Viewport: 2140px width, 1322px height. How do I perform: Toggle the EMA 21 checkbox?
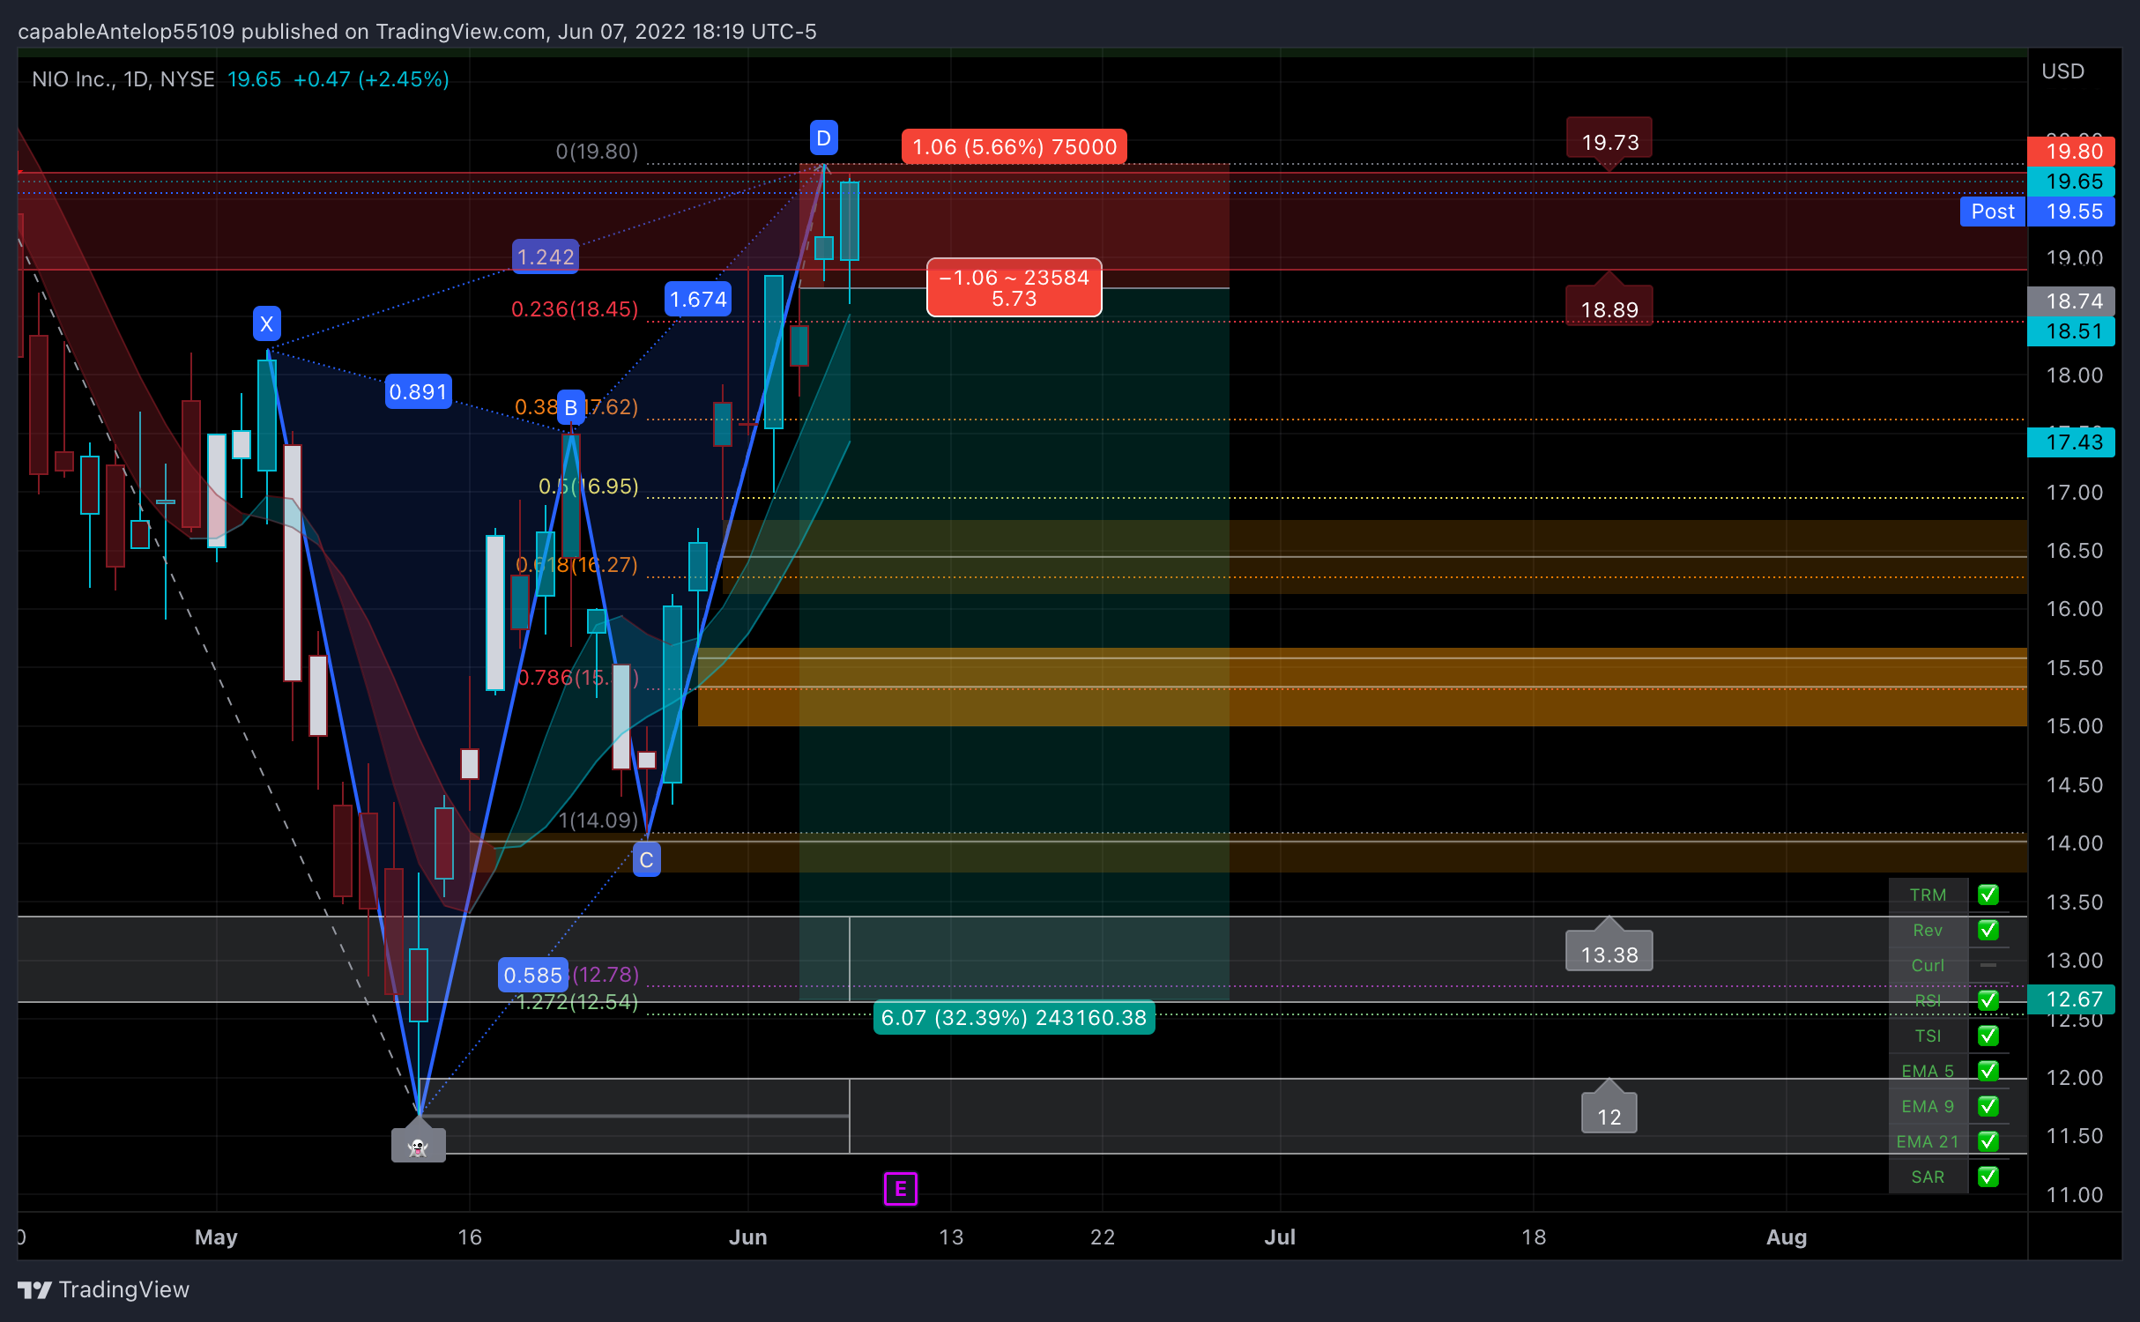tap(1988, 1141)
